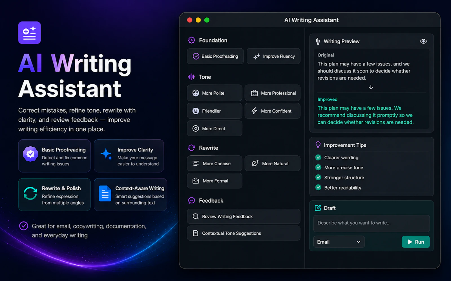Image resolution: width=451 pixels, height=281 pixels.
Task: Toggle the Stronger structure checkmark
Action: [318, 177]
